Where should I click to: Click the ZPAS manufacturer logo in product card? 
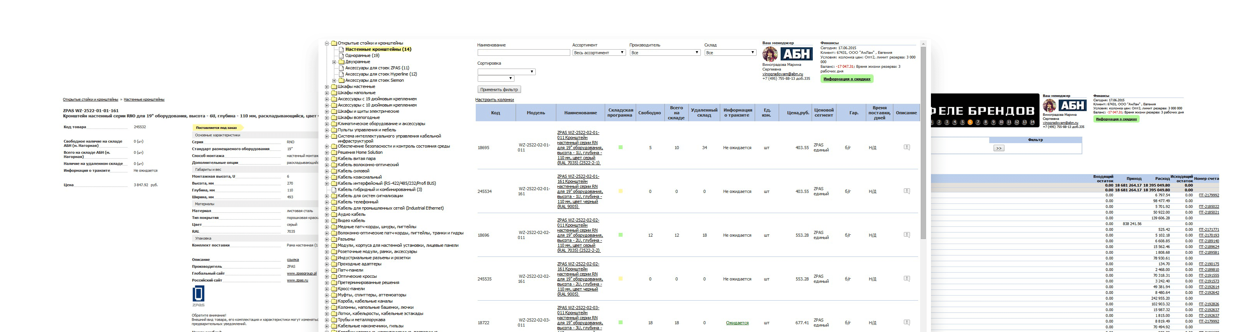coord(198,296)
